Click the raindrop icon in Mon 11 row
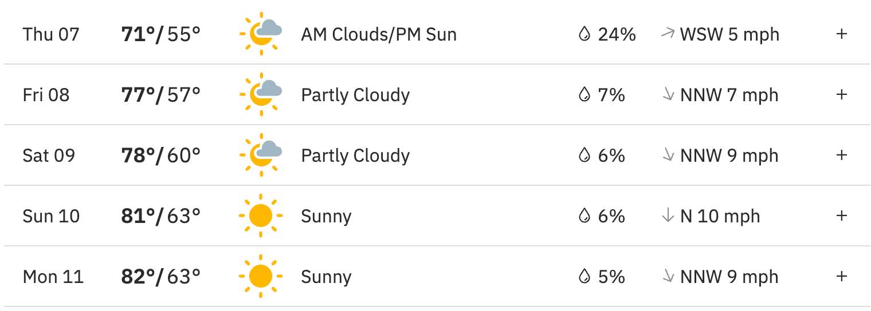This screenshot has width=871, height=311. click(584, 277)
